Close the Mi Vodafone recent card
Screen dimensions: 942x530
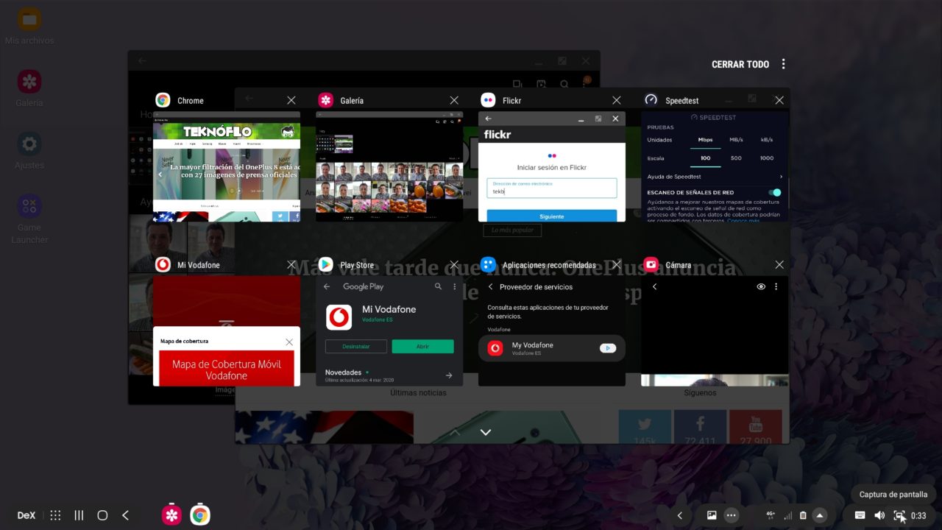coord(291,265)
